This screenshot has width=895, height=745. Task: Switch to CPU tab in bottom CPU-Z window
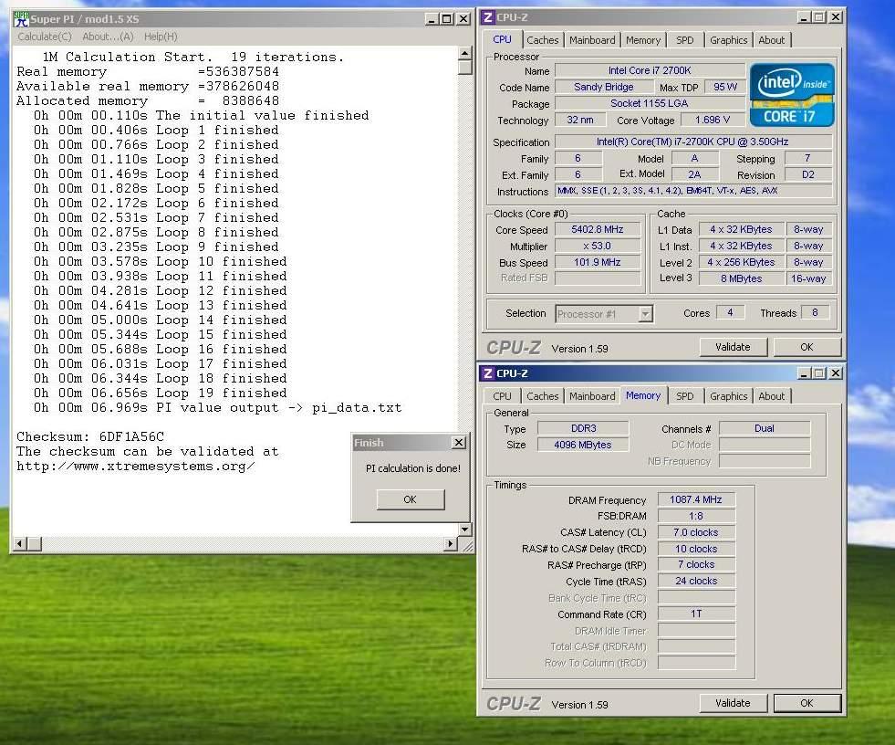pos(503,396)
